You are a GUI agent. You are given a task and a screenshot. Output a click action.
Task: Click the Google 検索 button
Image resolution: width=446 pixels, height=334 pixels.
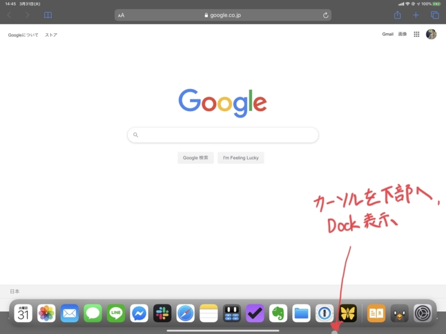(196, 158)
